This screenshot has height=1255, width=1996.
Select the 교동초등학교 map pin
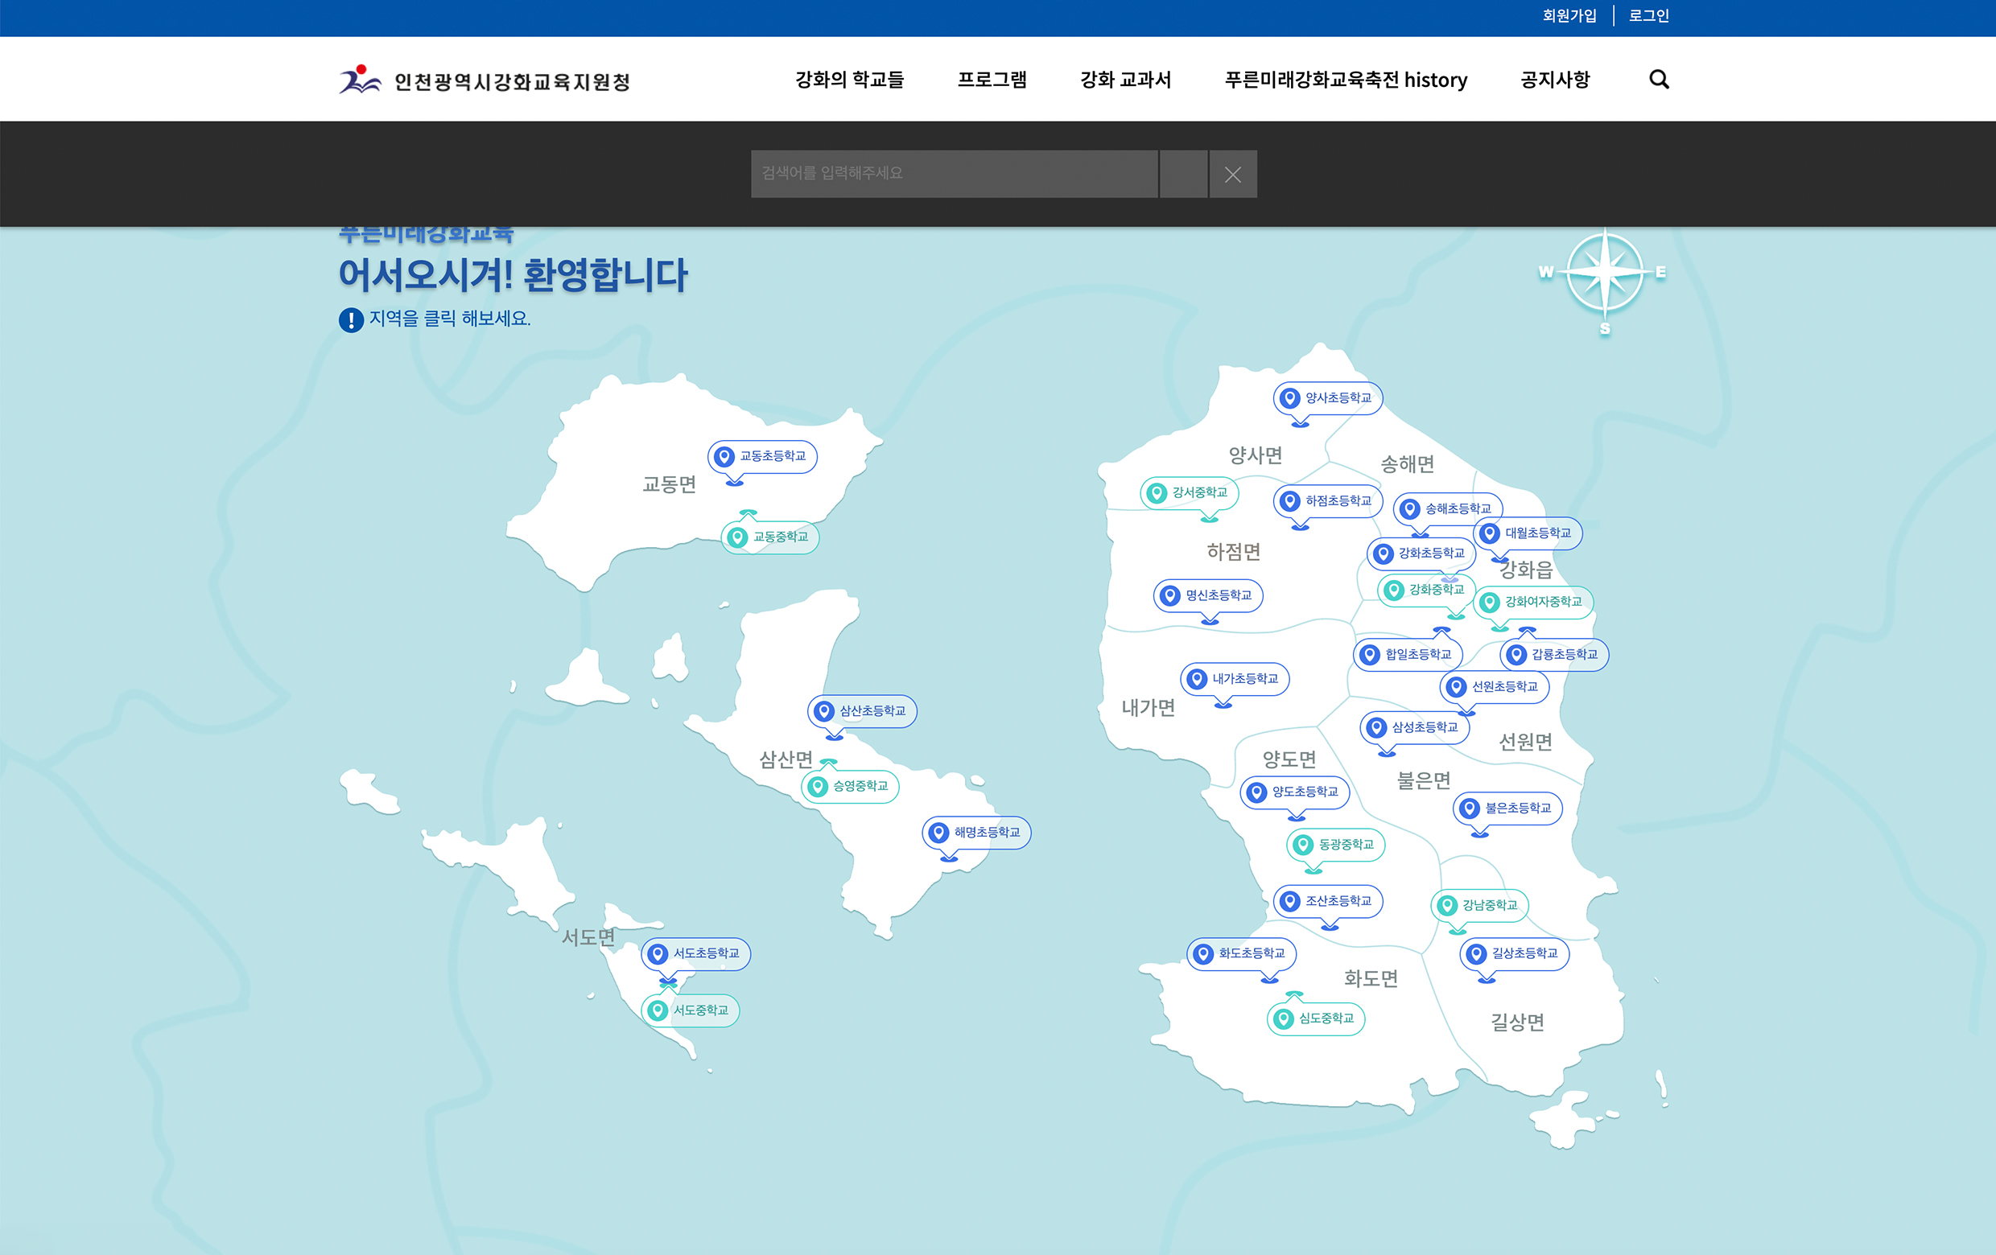763,456
